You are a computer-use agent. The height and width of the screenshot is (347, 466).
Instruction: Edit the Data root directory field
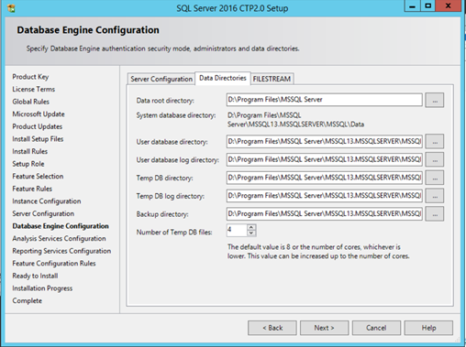pyautogui.click(x=325, y=100)
